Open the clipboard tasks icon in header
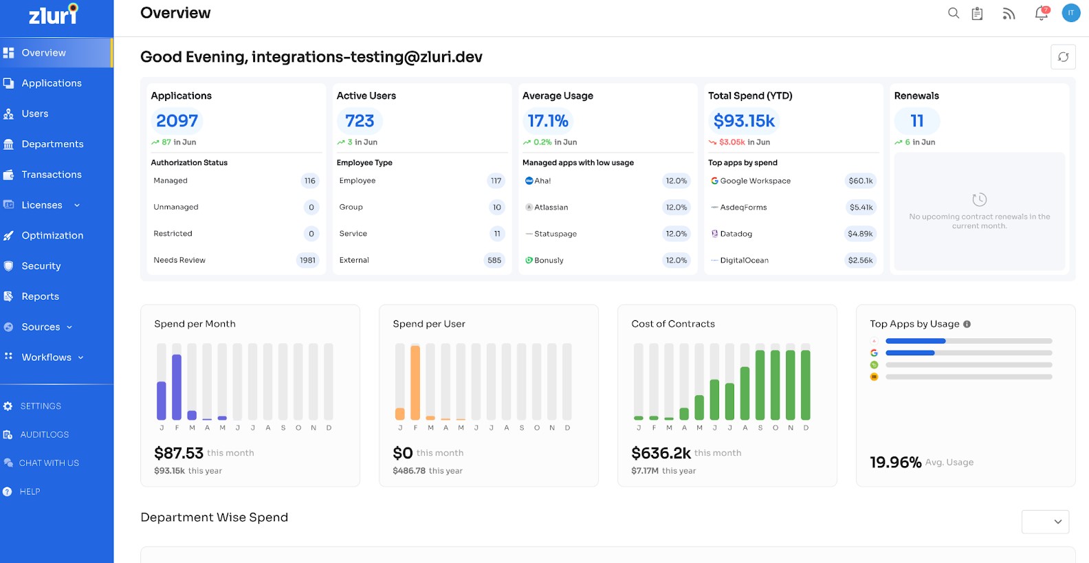1089x563 pixels. click(977, 14)
